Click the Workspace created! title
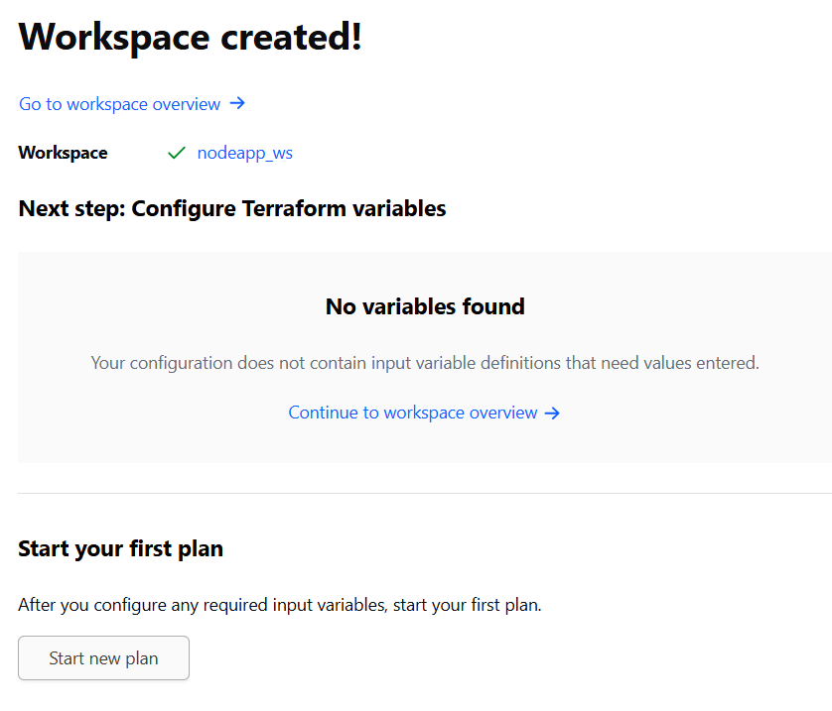 [191, 38]
